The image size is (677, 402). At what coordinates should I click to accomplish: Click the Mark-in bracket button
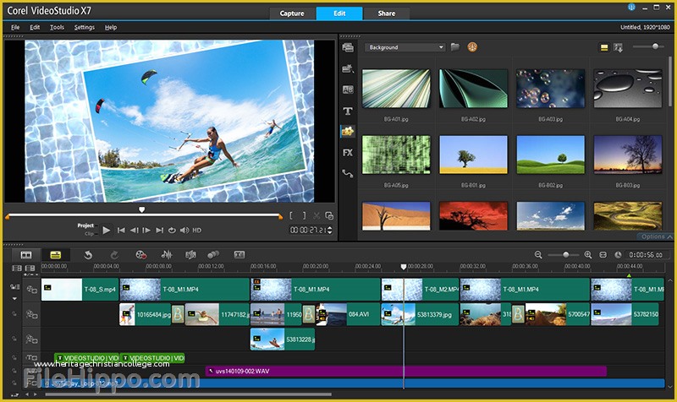coord(291,215)
